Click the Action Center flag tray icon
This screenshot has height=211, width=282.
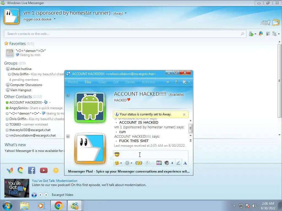(x=248, y=206)
